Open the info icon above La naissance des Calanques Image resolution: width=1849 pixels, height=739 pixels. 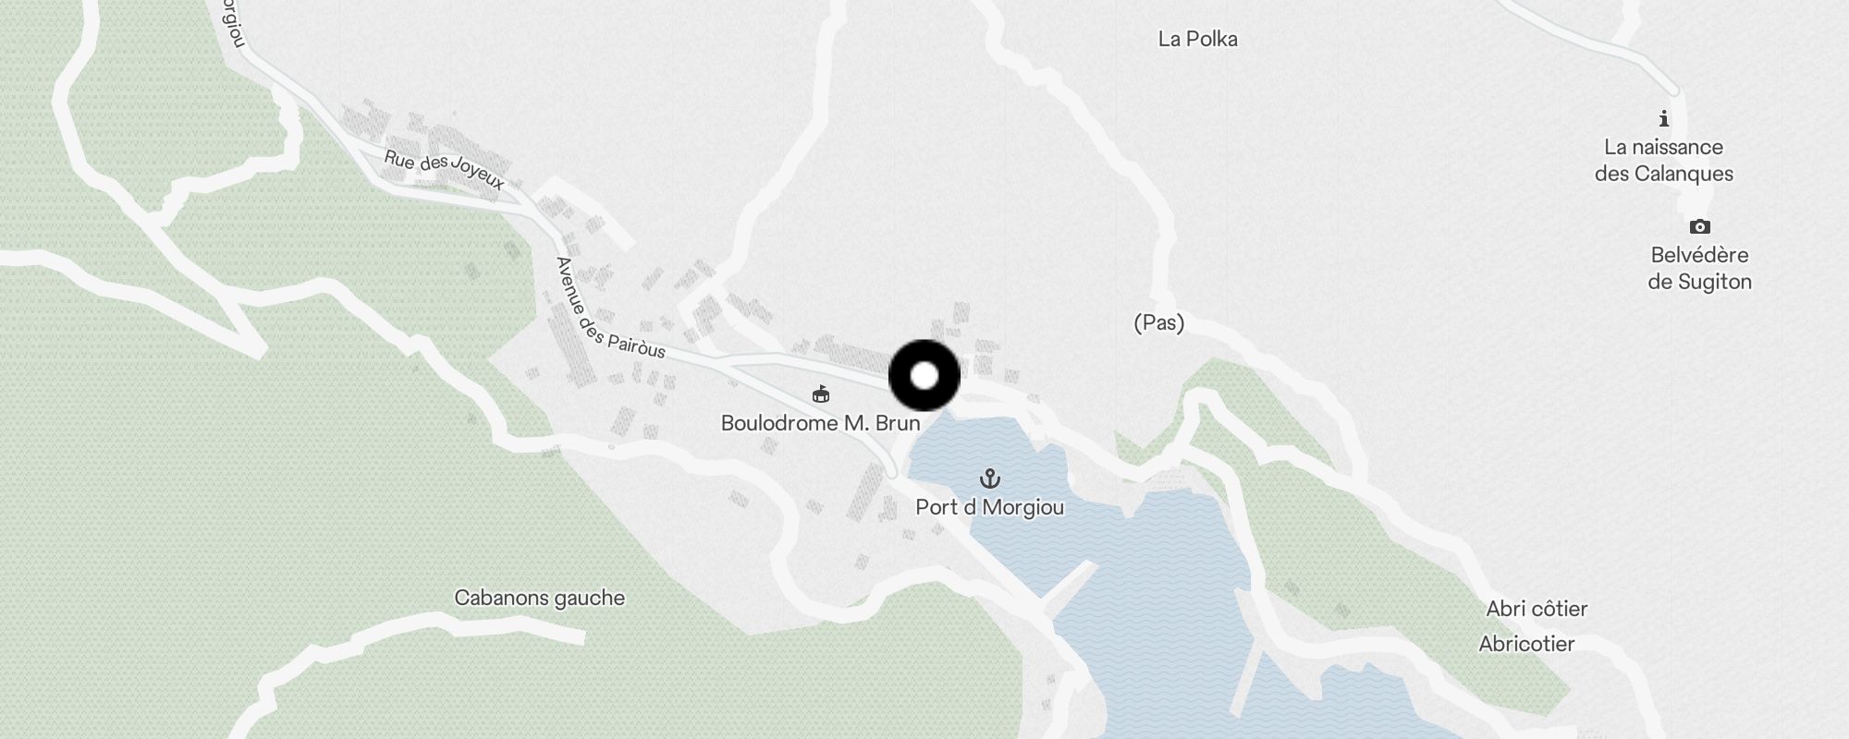click(1664, 118)
